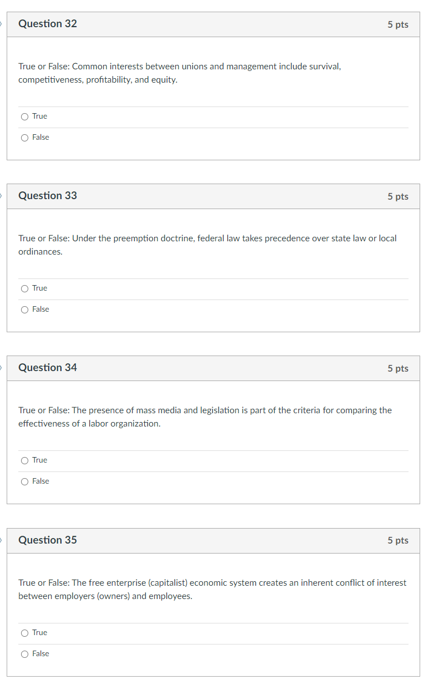444x690 pixels.
Task: Click the unions and management question statement
Action: 180,73
